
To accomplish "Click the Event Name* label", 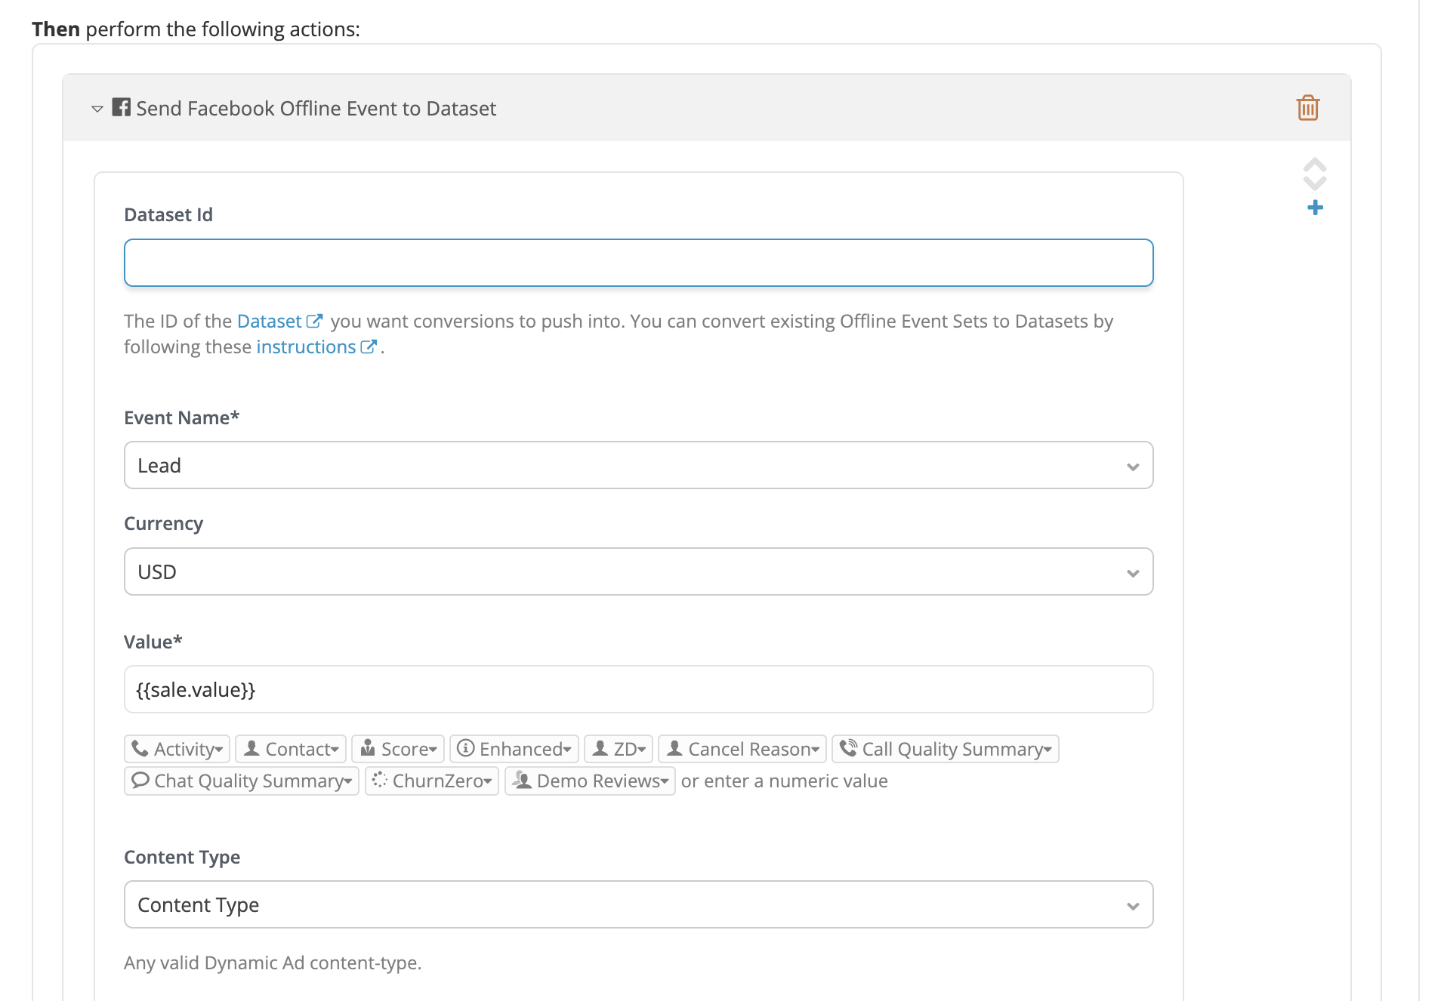I will [181, 418].
